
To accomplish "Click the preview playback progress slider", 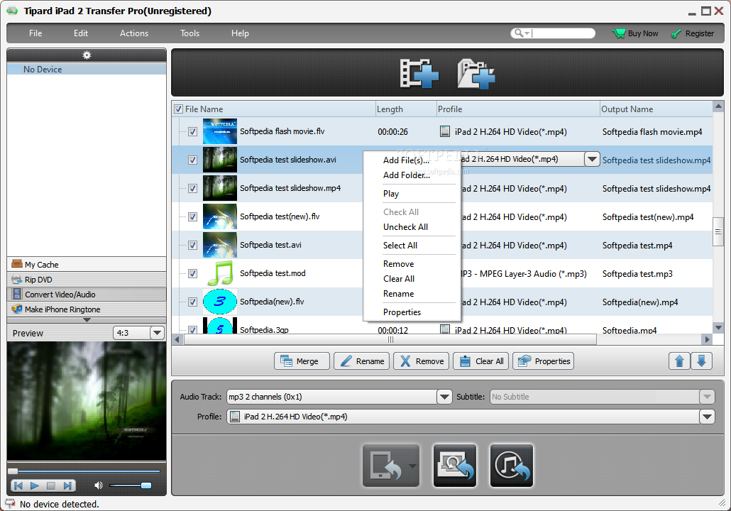I will (84, 471).
